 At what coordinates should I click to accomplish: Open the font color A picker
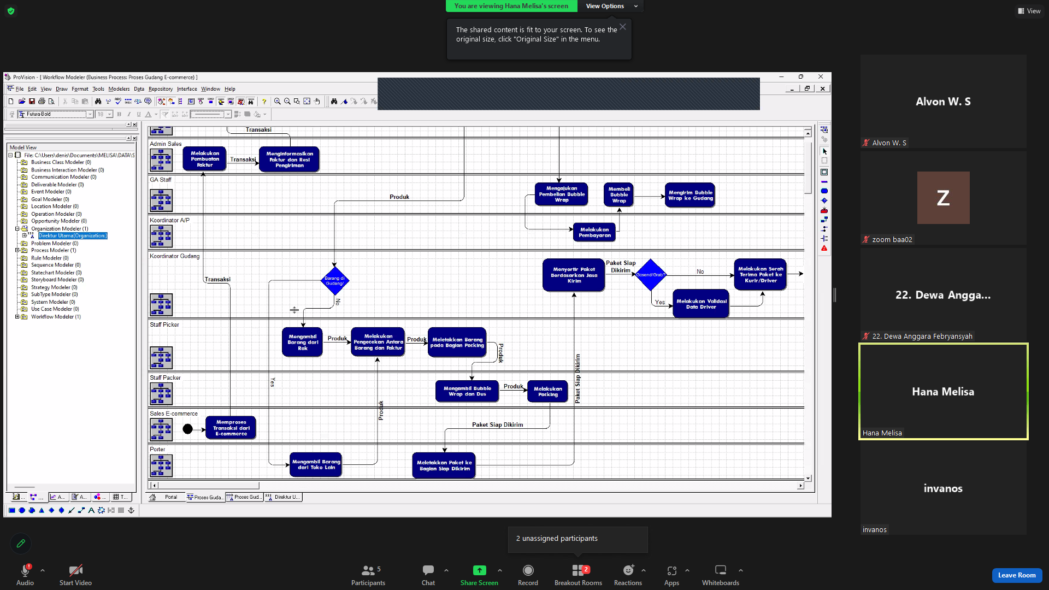coord(150,114)
